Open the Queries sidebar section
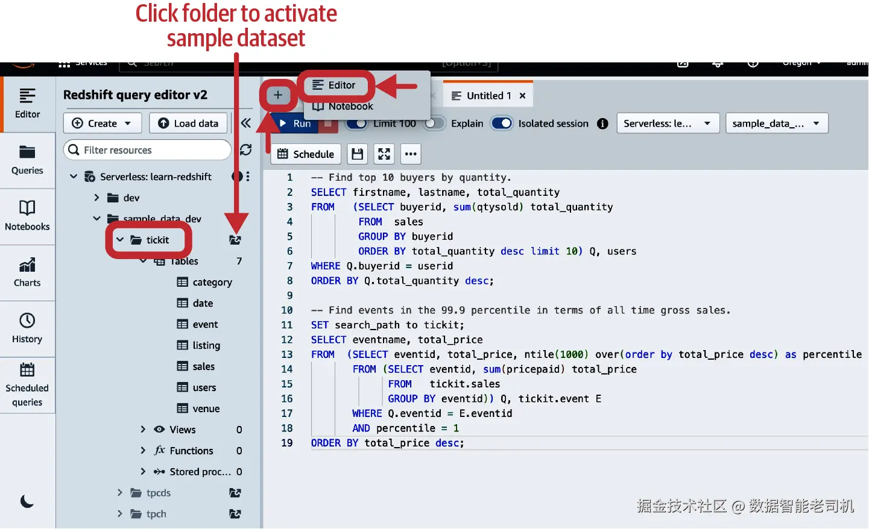Image resolution: width=869 pixels, height=529 pixels. 27,160
